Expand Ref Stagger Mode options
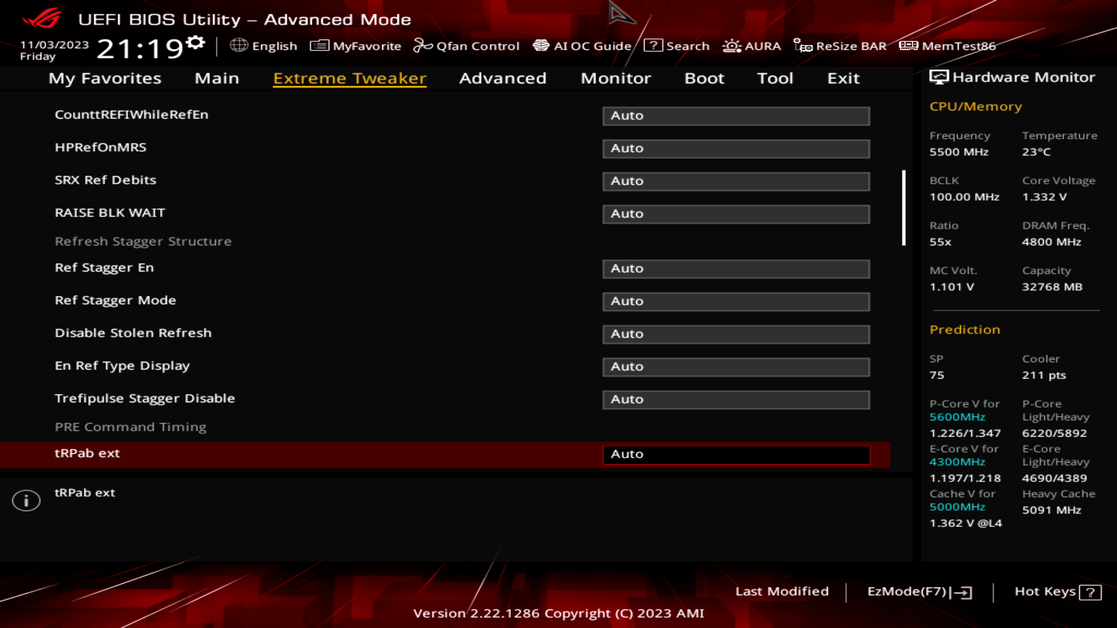Image resolution: width=1117 pixels, height=628 pixels. [x=735, y=301]
